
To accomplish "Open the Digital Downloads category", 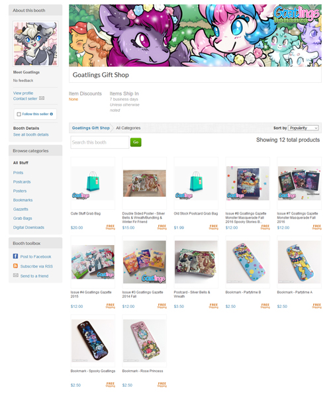I will (x=28, y=227).
